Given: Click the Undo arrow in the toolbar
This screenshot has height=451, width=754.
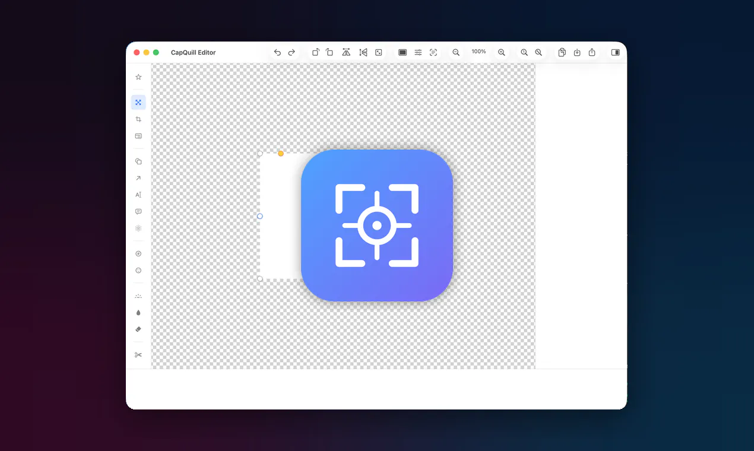Looking at the screenshot, I should pyautogui.click(x=277, y=52).
